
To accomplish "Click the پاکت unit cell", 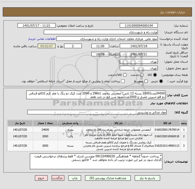I will (70, 136).
